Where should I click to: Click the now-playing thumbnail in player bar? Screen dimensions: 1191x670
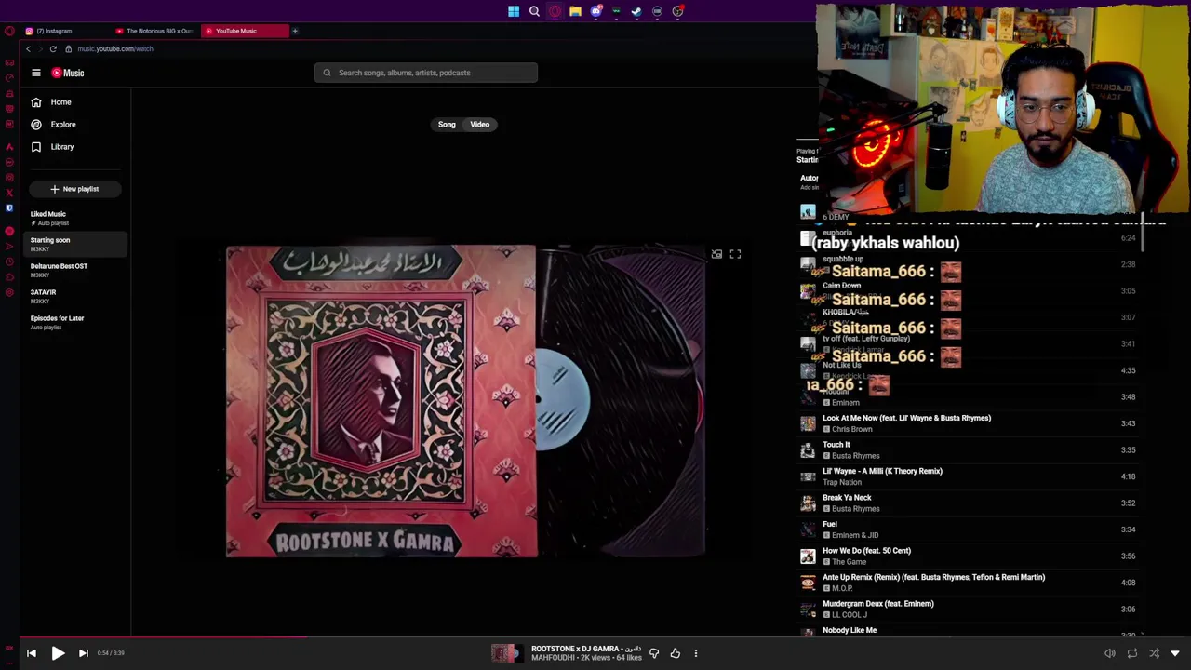(505, 653)
